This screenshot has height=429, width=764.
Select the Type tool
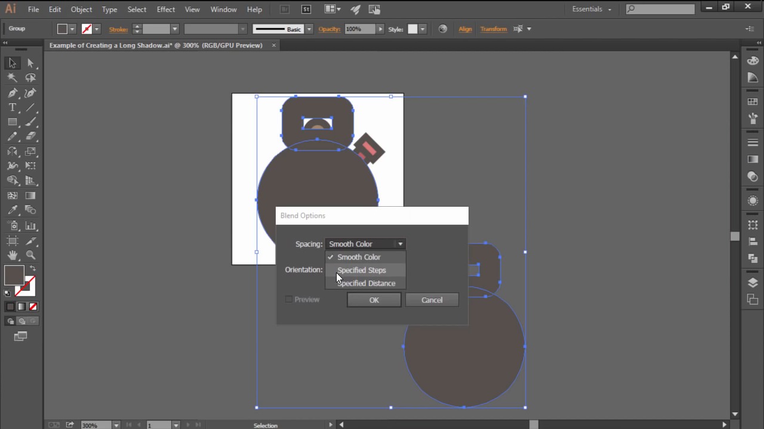[x=13, y=107]
